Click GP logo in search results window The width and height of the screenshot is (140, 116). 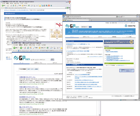(22, 58)
